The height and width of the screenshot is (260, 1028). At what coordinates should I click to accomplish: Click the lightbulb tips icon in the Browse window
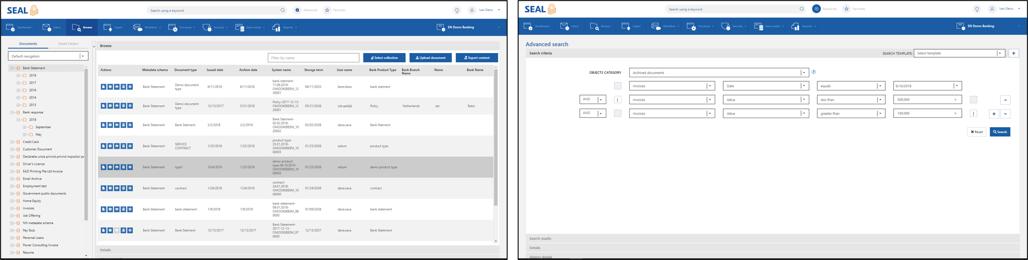457,10
